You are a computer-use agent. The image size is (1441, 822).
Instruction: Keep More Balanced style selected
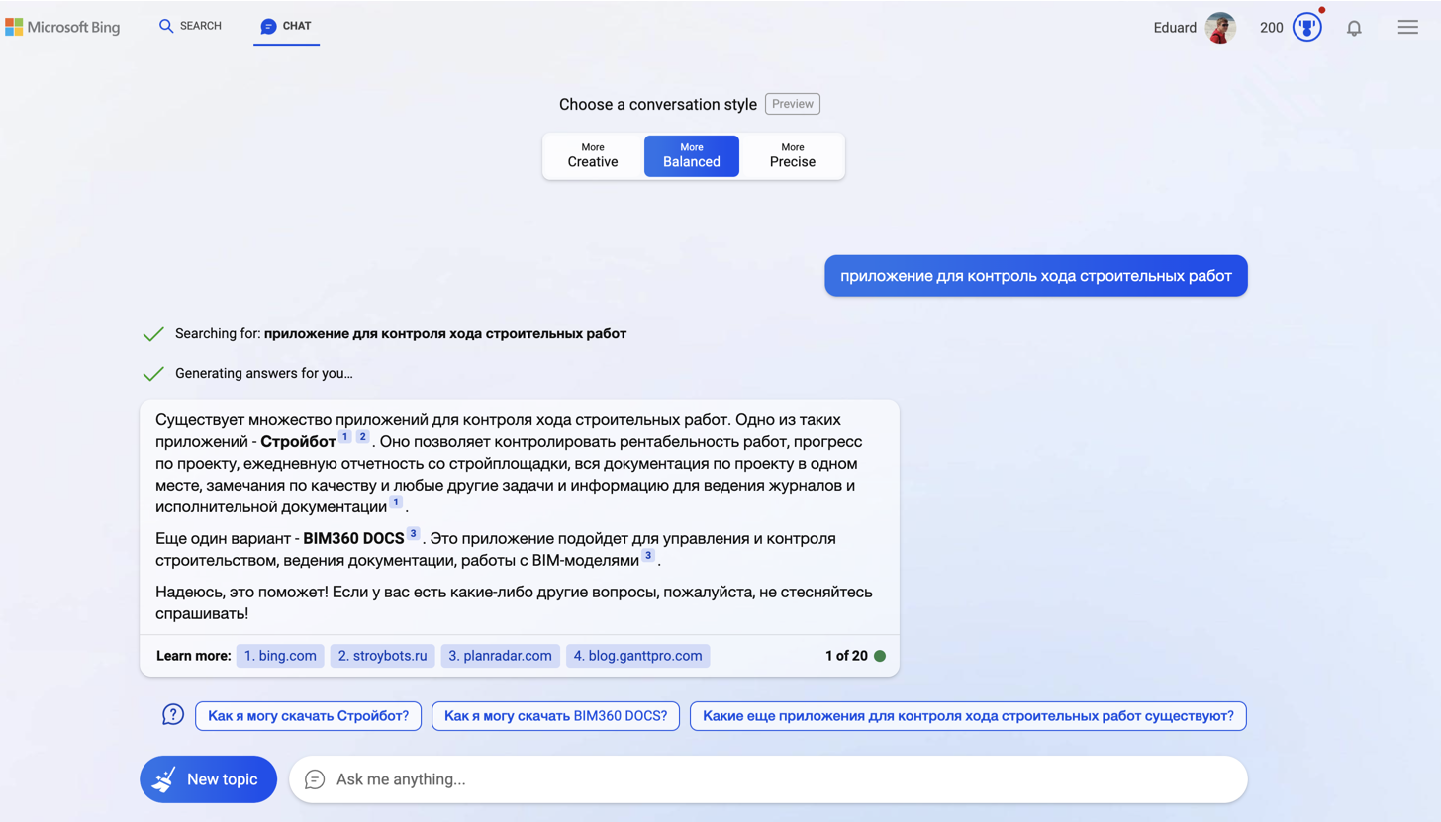[691, 155]
